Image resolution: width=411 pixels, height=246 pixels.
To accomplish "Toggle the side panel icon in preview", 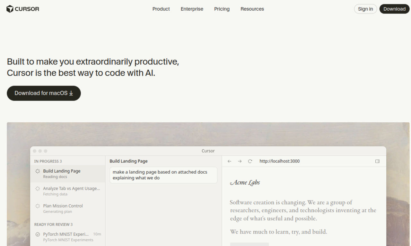I will click(377, 161).
